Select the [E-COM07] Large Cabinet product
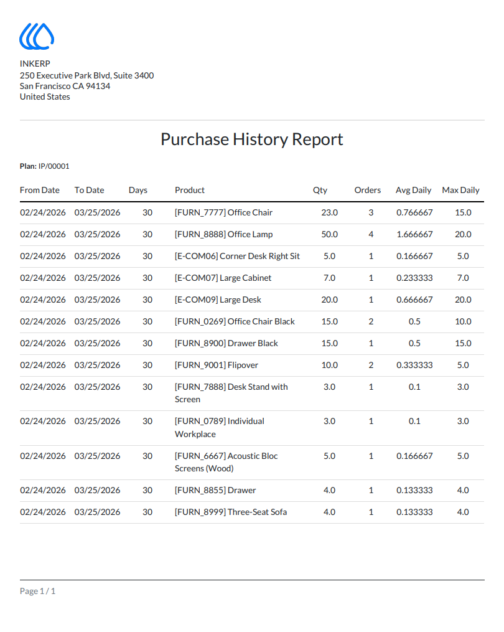This screenshot has width=504, height=632. [x=223, y=278]
